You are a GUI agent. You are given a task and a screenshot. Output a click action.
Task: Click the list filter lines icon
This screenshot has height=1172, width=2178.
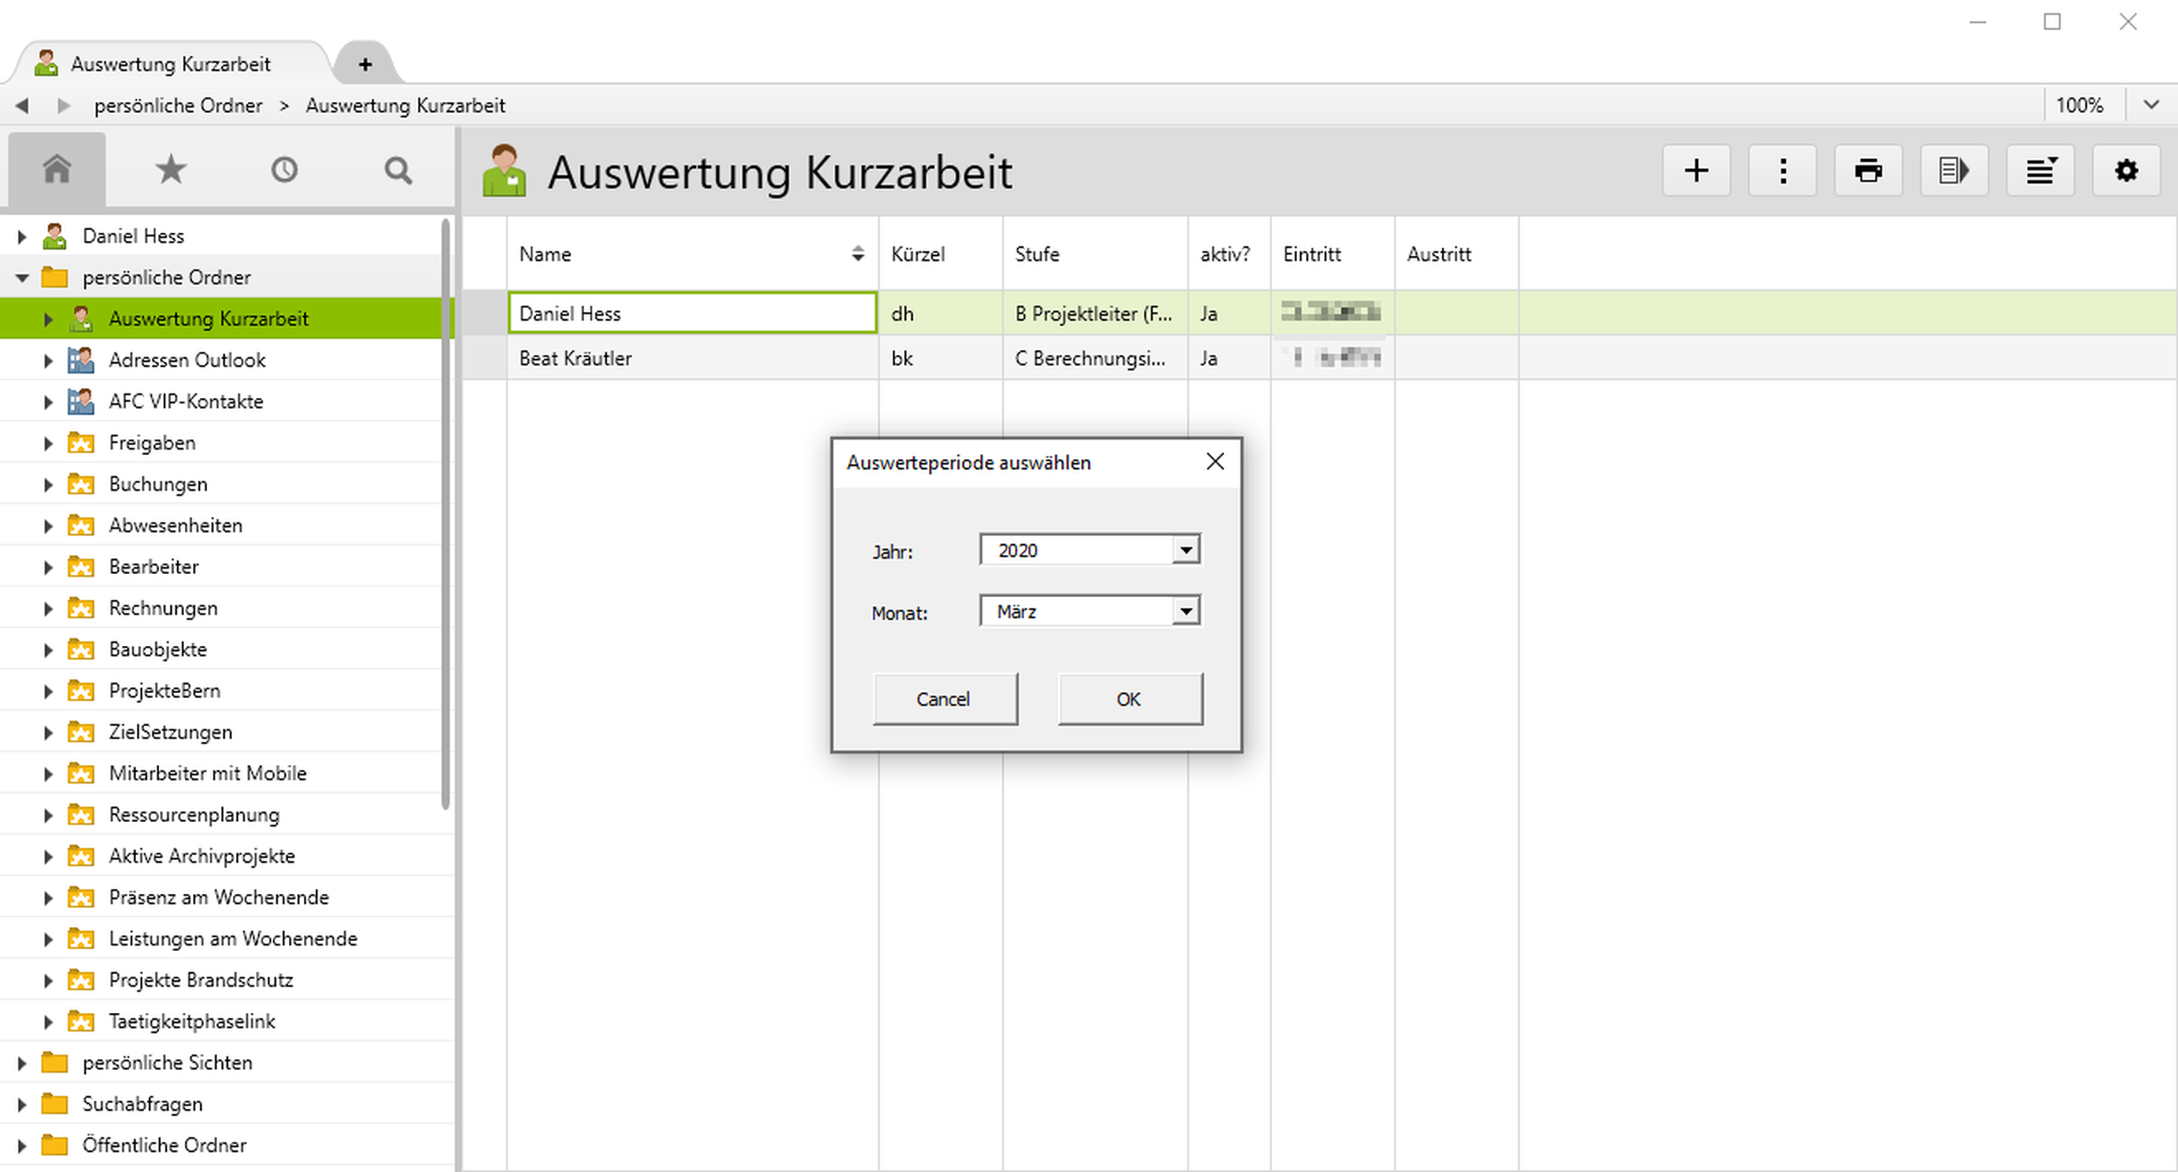click(x=2040, y=171)
